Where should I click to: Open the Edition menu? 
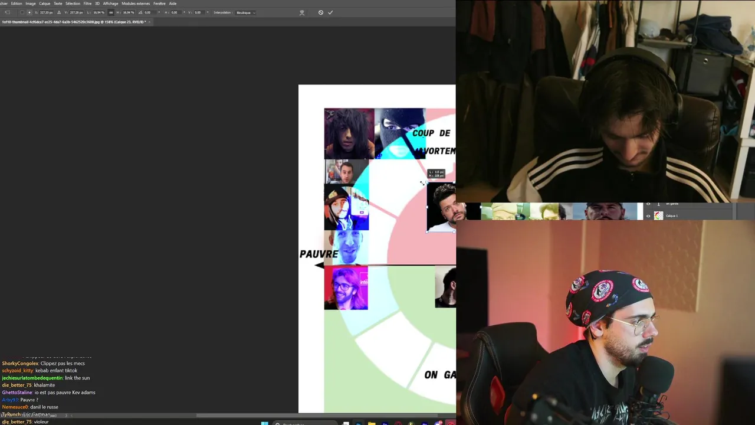17,4
